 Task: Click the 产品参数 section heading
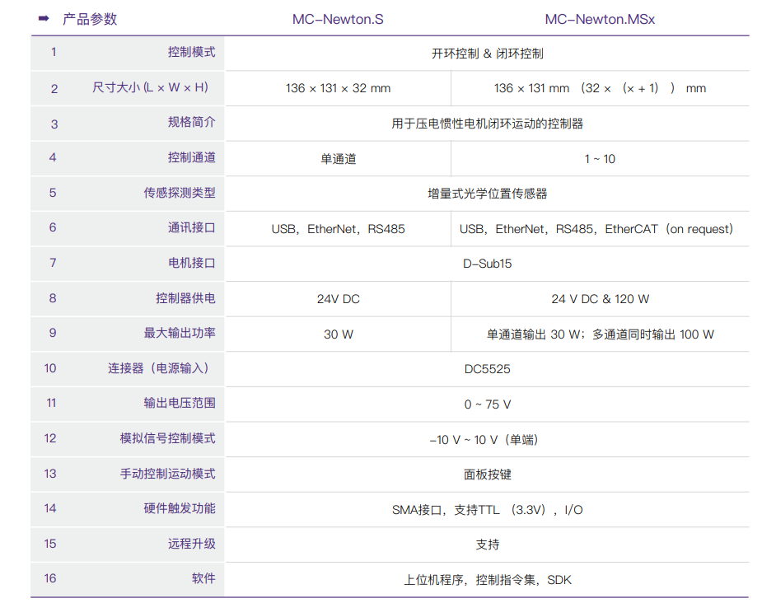tap(90, 19)
